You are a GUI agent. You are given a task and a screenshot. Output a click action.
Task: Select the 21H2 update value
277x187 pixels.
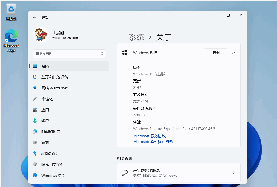click(x=137, y=88)
